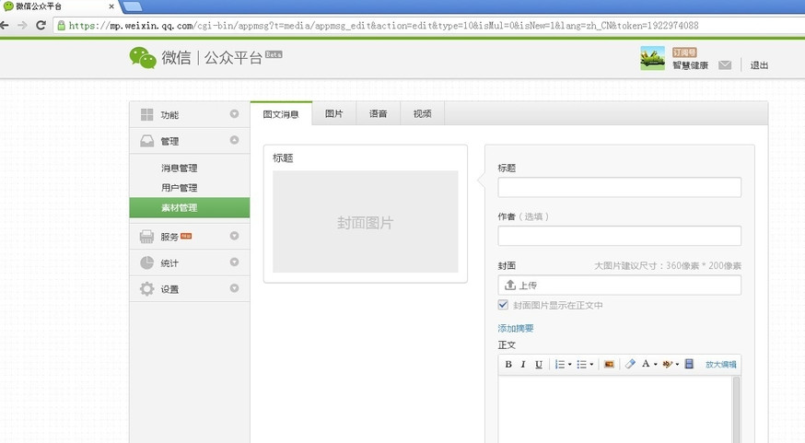Reload the page with browser refresh button
Viewport: 805px width, 443px height.
pyautogui.click(x=41, y=25)
